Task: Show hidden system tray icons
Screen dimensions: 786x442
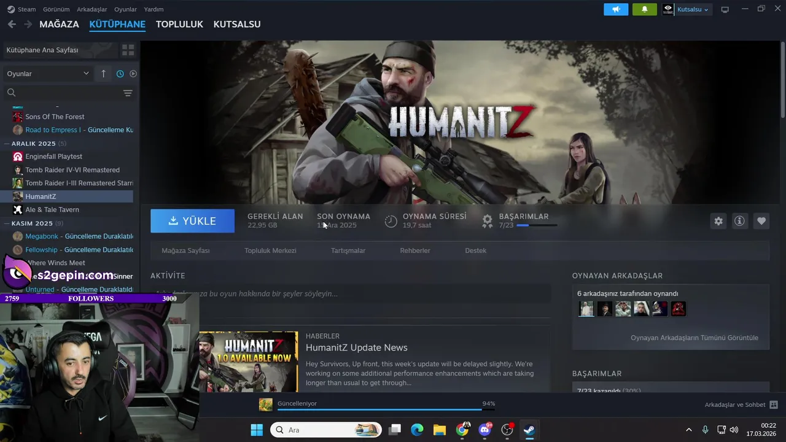Action: [x=688, y=430]
